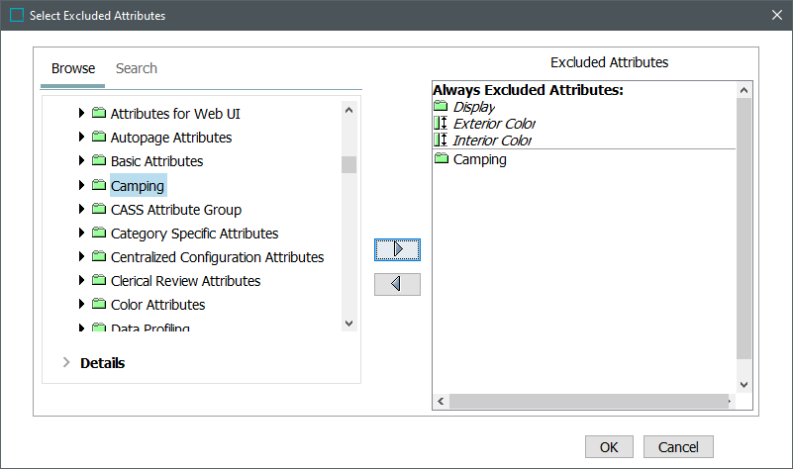
Task: Click the Display folder icon in excluded list
Action: 441,107
